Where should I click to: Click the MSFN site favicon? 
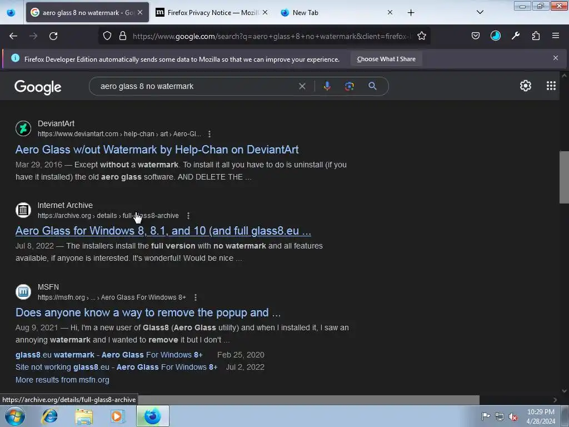click(23, 292)
